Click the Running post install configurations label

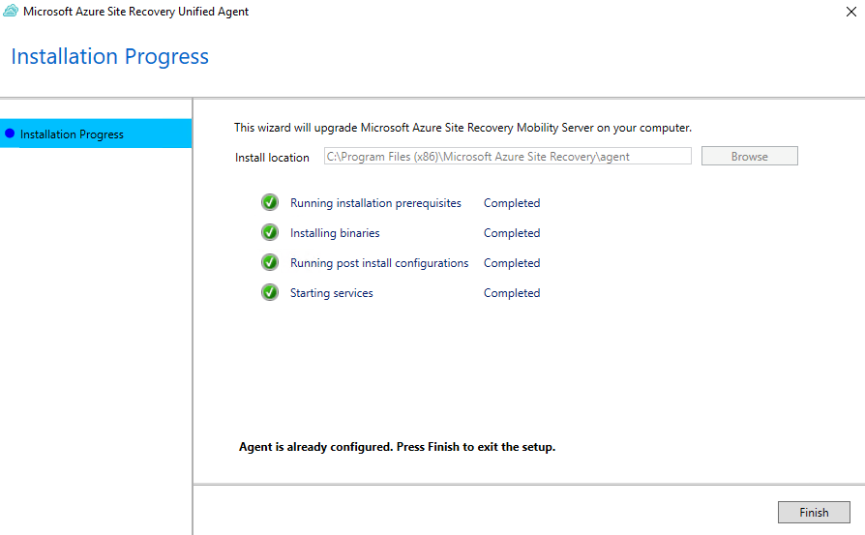click(379, 263)
